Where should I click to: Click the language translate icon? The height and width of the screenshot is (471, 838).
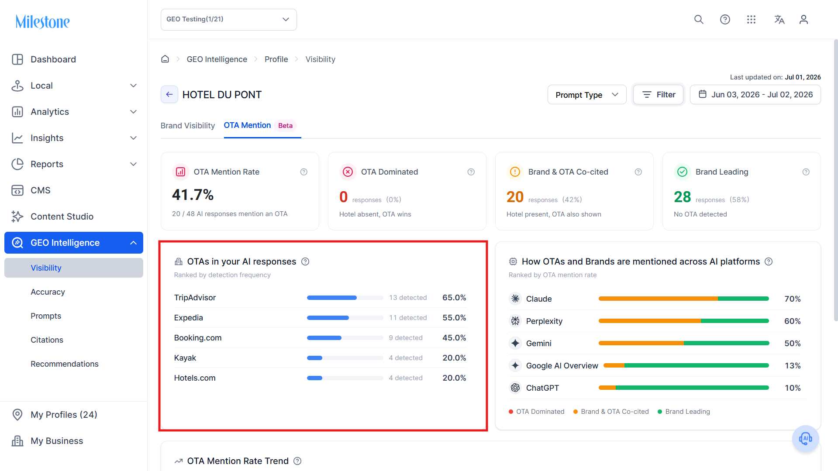tap(779, 20)
